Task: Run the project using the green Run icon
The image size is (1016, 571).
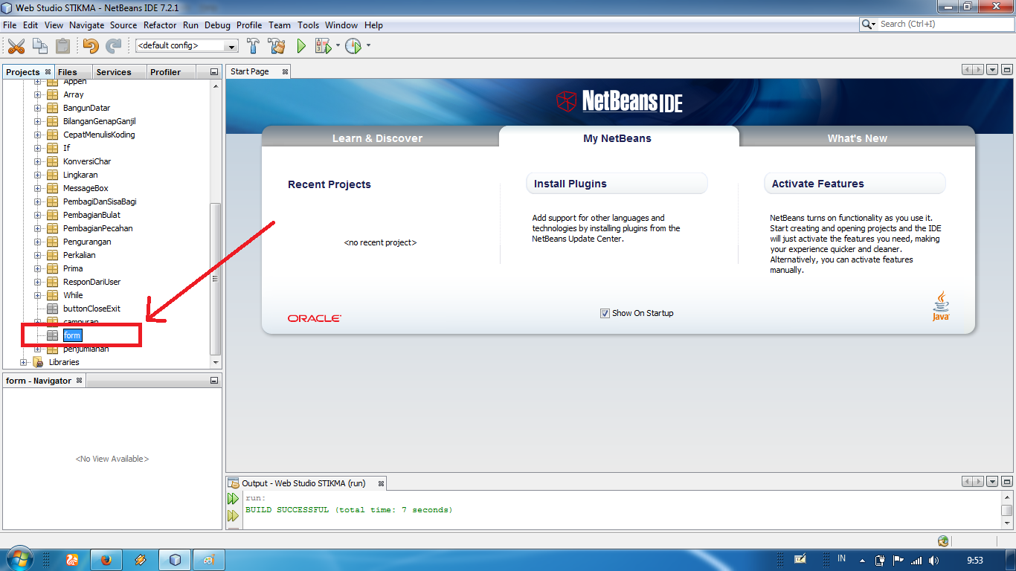Action: (x=300, y=46)
